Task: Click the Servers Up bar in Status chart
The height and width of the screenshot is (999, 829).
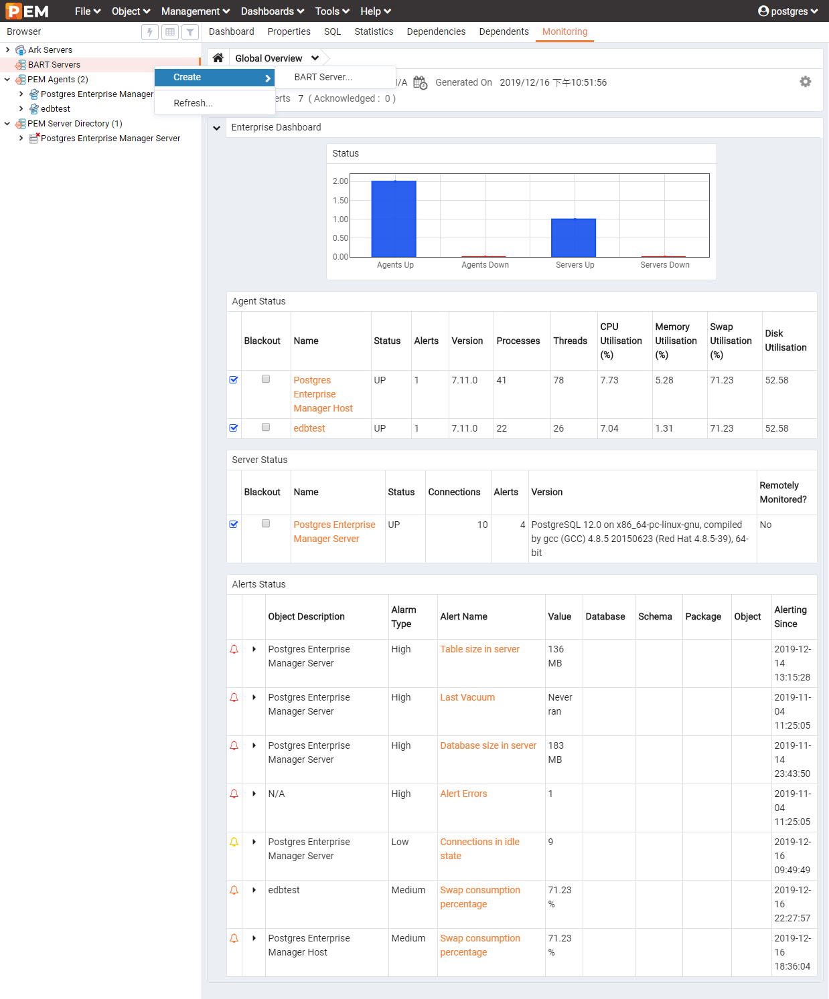Action: pyautogui.click(x=574, y=238)
